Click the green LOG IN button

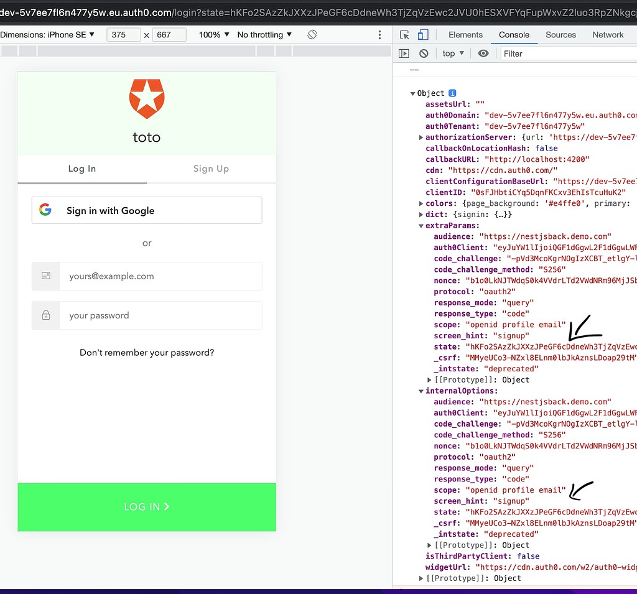pyautogui.click(x=146, y=507)
